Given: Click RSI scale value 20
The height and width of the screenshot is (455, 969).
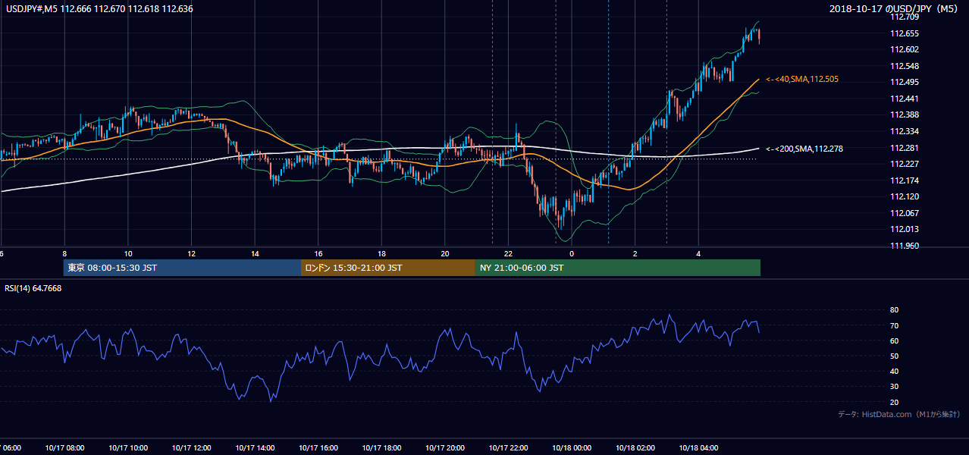Looking at the screenshot, I should click(894, 402).
